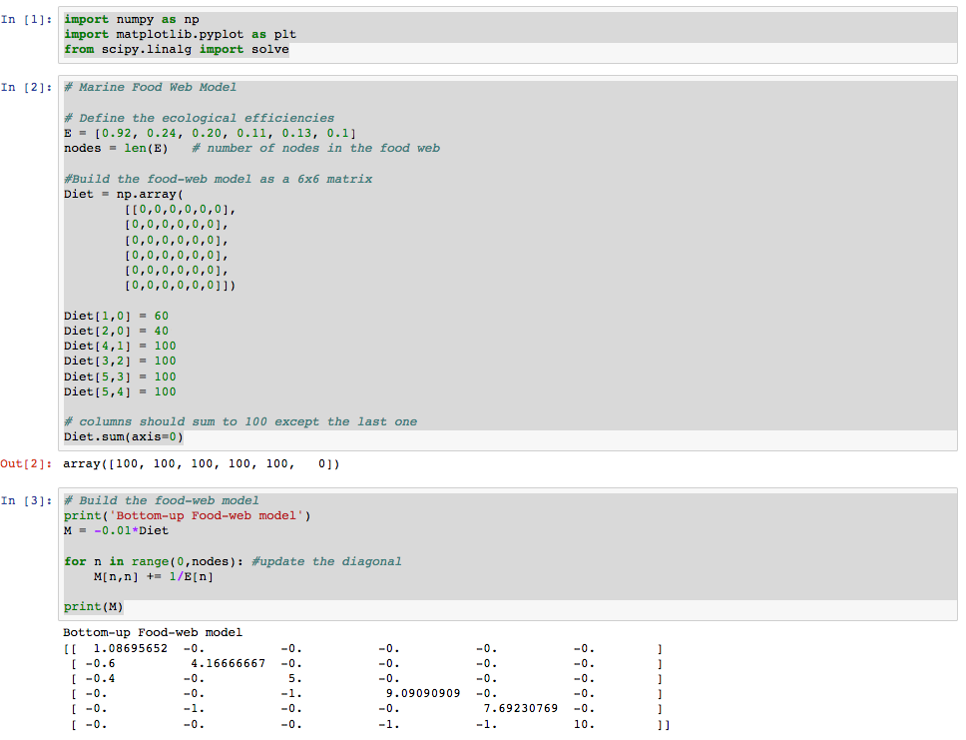Viewport: 966px width, 740px height.
Task: Place cursor on 'nodes = len(E)' statement
Action: [x=116, y=148]
